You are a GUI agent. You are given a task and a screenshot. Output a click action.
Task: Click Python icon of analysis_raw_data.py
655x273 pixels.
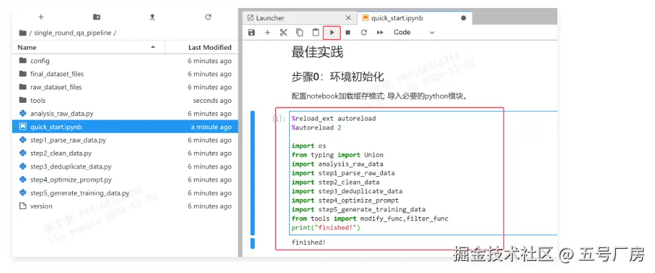22,114
